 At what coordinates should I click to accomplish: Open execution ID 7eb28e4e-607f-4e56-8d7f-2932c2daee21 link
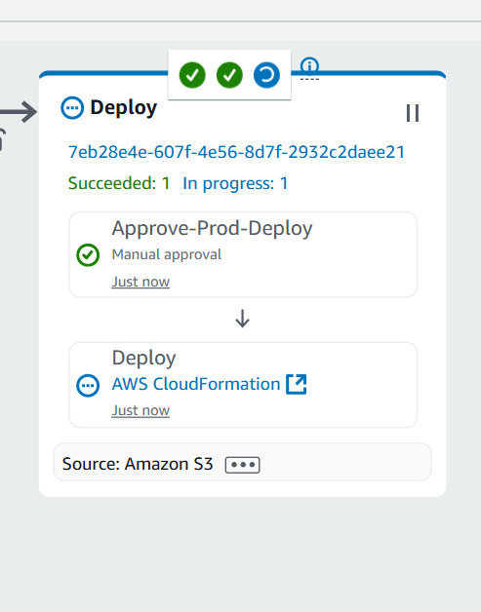pyautogui.click(x=236, y=152)
